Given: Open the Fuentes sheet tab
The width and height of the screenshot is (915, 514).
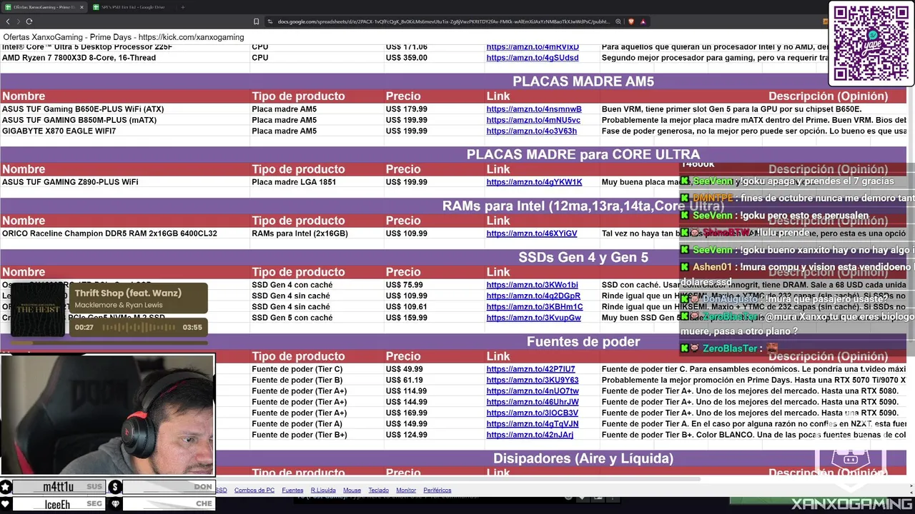Looking at the screenshot, I should pos(292,490).
